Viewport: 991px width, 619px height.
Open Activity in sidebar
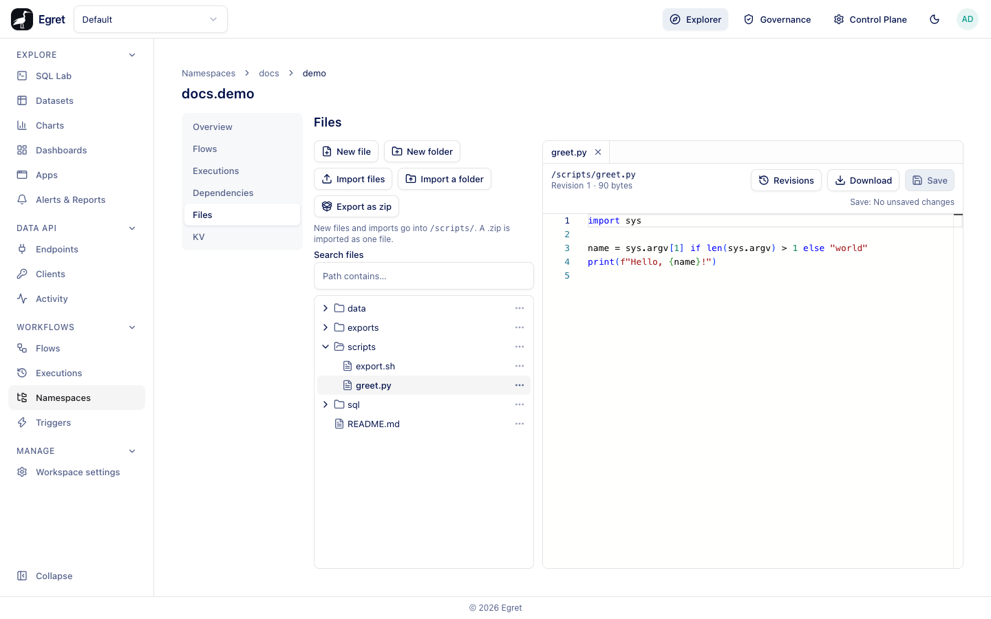[x=76, y=298]
